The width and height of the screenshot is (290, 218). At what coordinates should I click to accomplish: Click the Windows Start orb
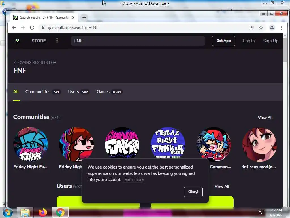[7, 212]
